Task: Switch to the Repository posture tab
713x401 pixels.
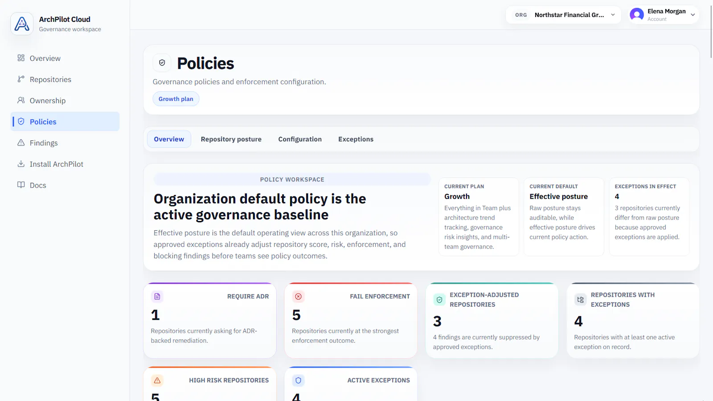Action: (x=231, y=139)
